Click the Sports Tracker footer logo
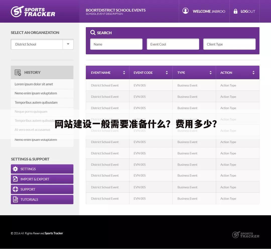The image size is (271, 249). pos(245,235)
